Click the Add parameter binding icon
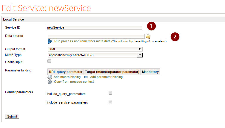 point(86,77)
